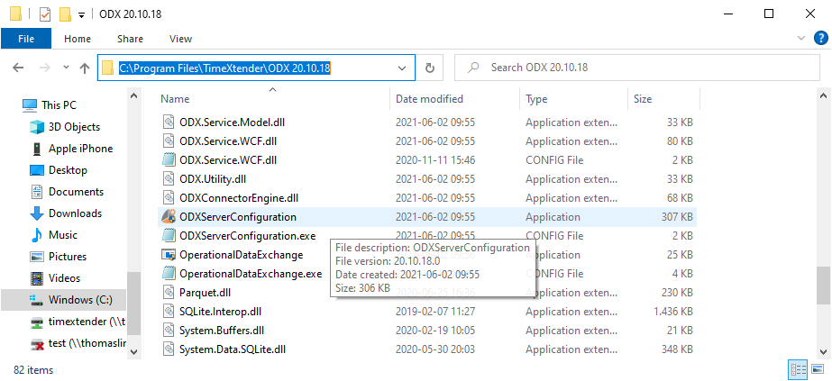Select System.Buffers.dll file icon

click(169, 331)
